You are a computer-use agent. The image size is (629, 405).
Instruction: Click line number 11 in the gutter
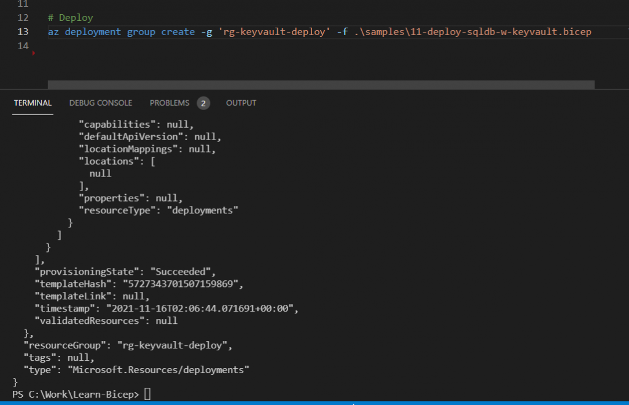pyautogui.click(x=23, y=4)
